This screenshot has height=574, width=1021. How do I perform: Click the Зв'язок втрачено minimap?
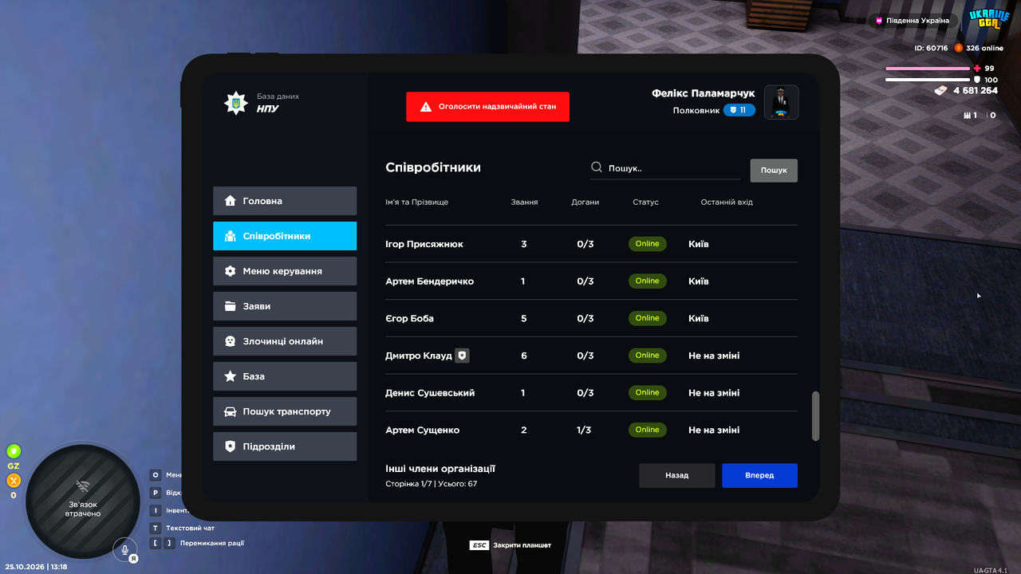pos(82,502)
